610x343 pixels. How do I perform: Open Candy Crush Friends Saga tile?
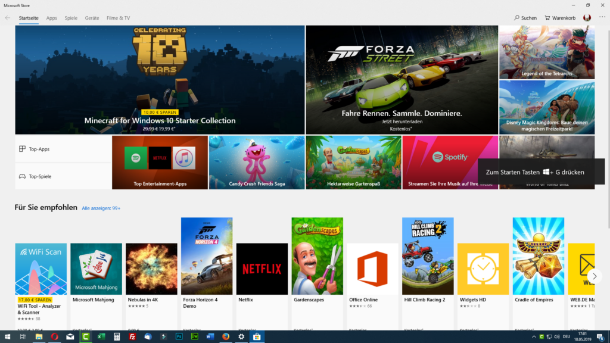point(257,163)
